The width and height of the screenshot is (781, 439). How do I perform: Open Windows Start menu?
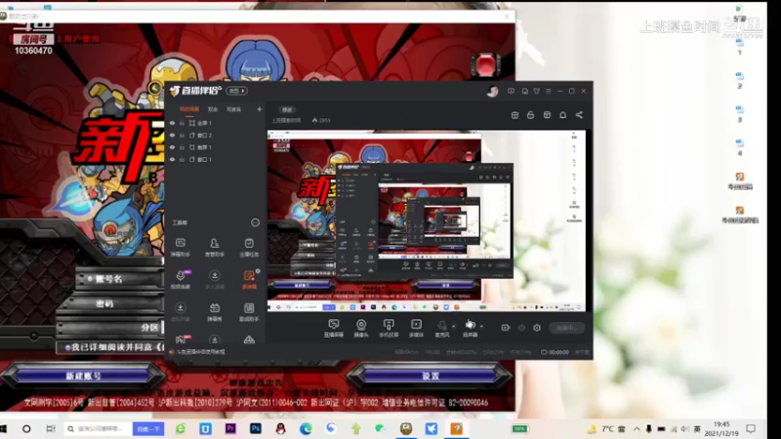tap(3, 428)
